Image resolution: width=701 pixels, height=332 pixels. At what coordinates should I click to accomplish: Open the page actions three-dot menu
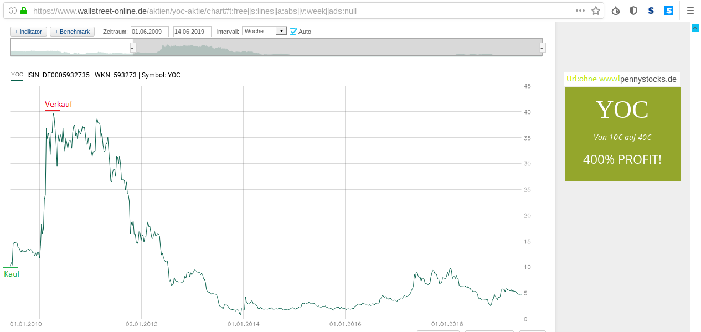580,11
